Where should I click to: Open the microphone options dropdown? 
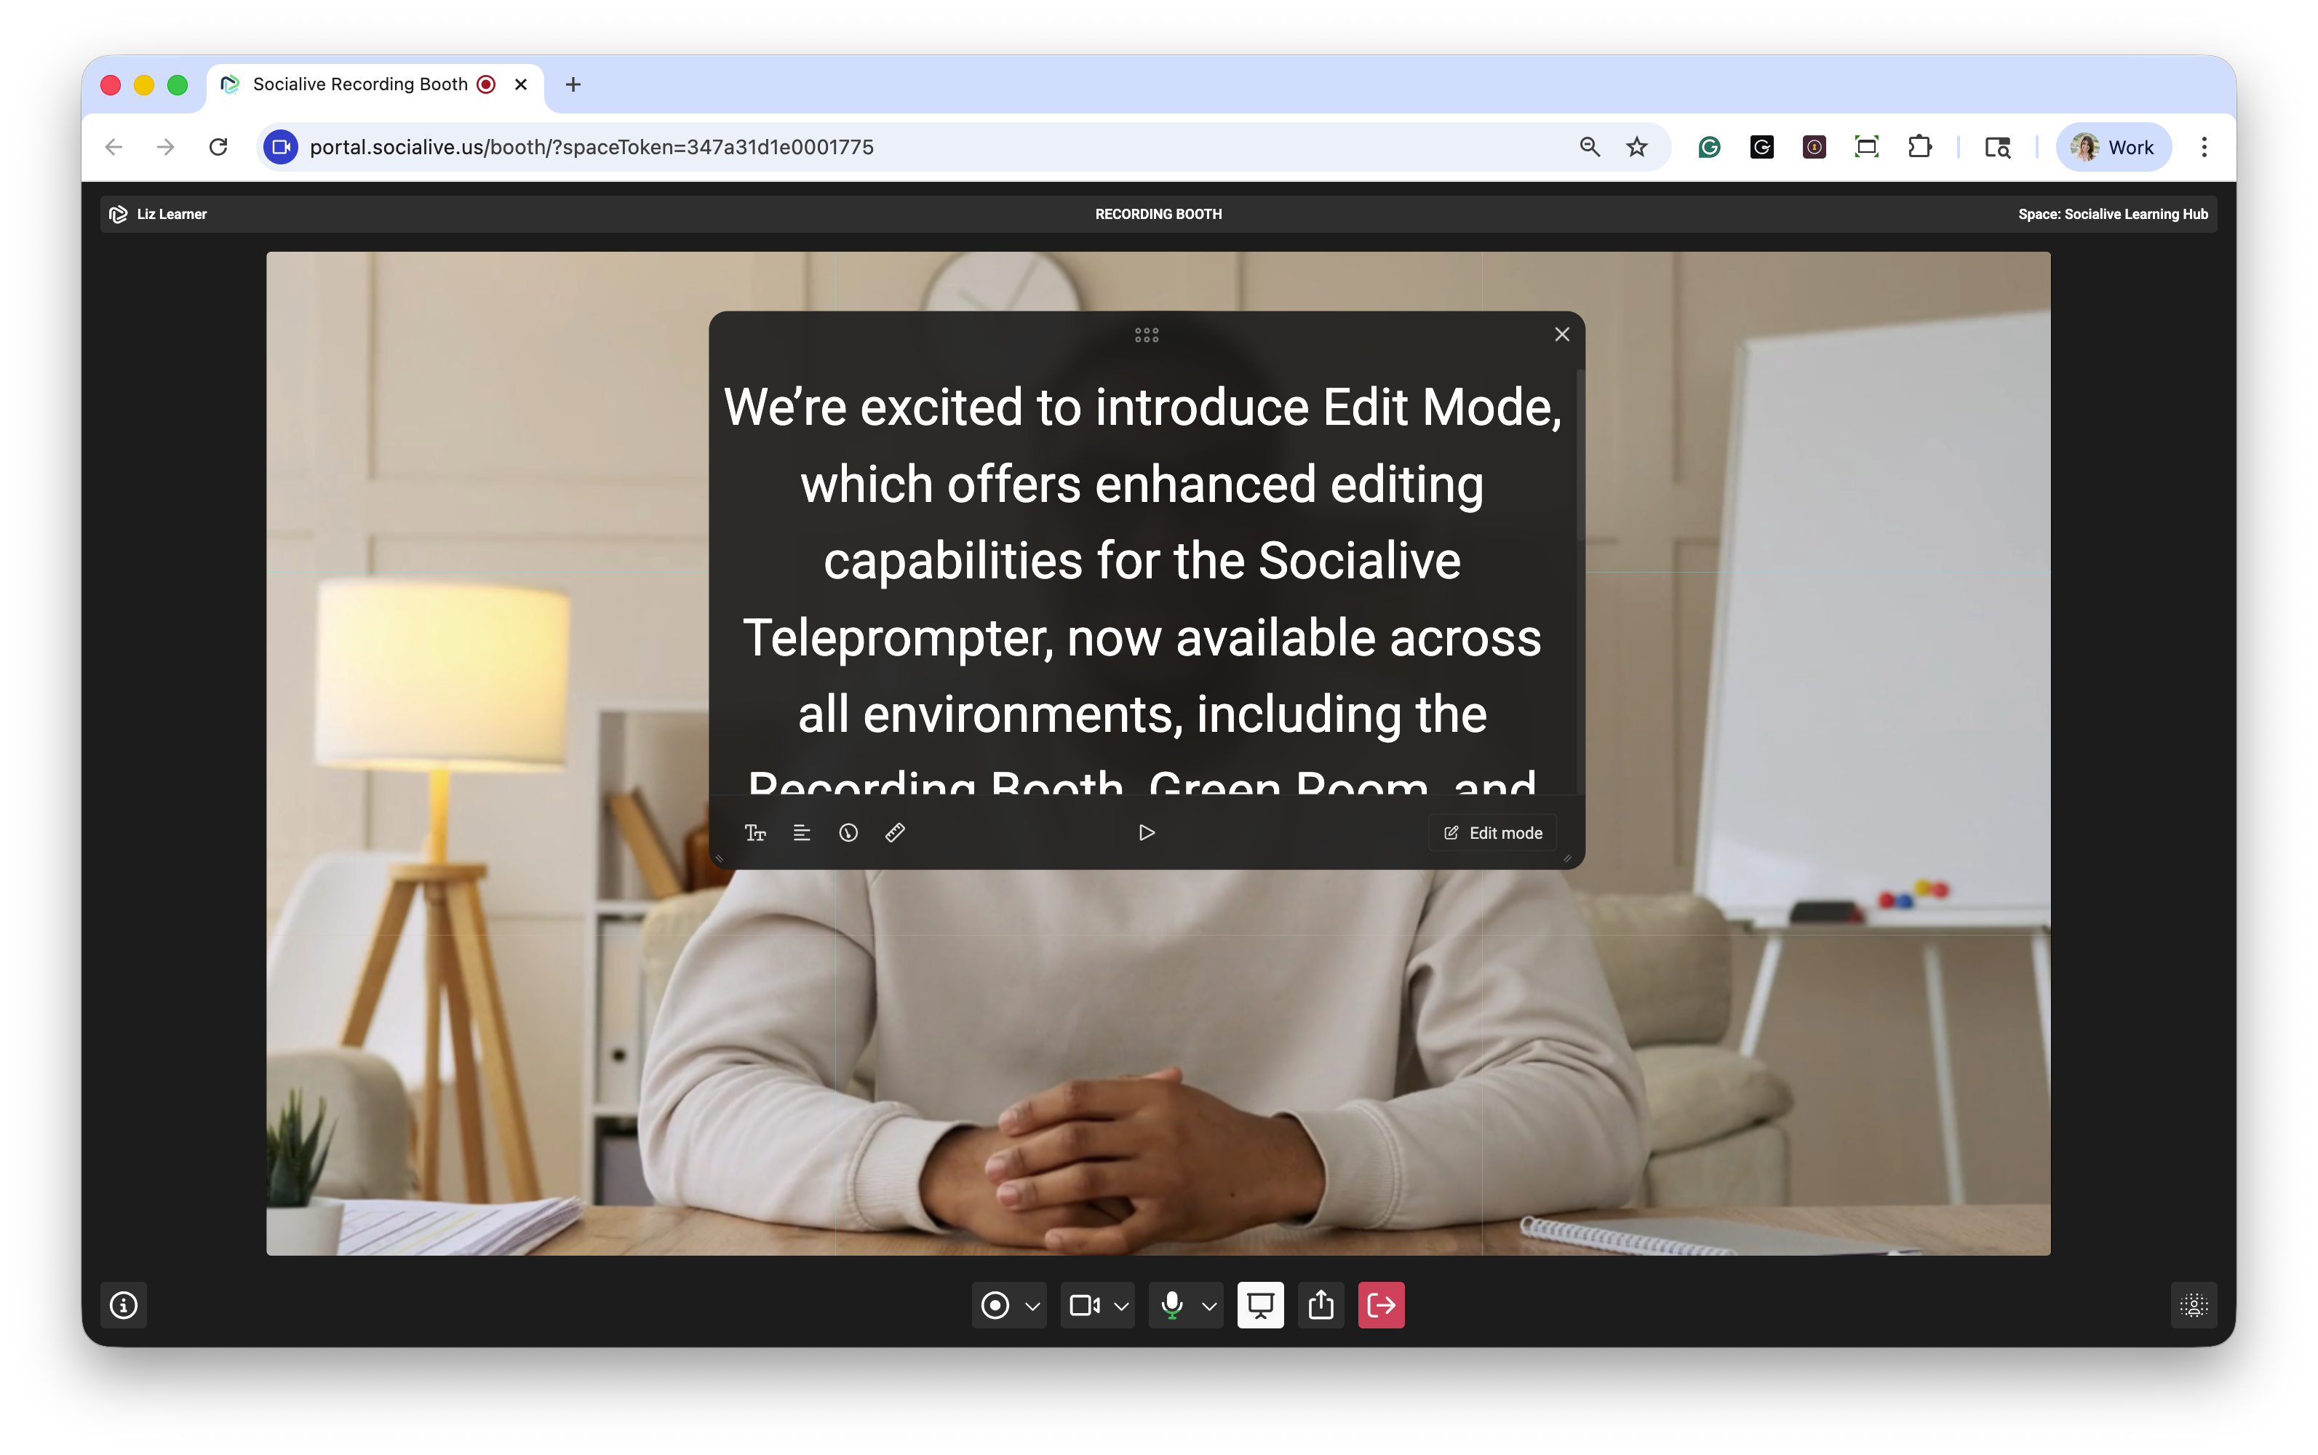coord(1209,1306)
